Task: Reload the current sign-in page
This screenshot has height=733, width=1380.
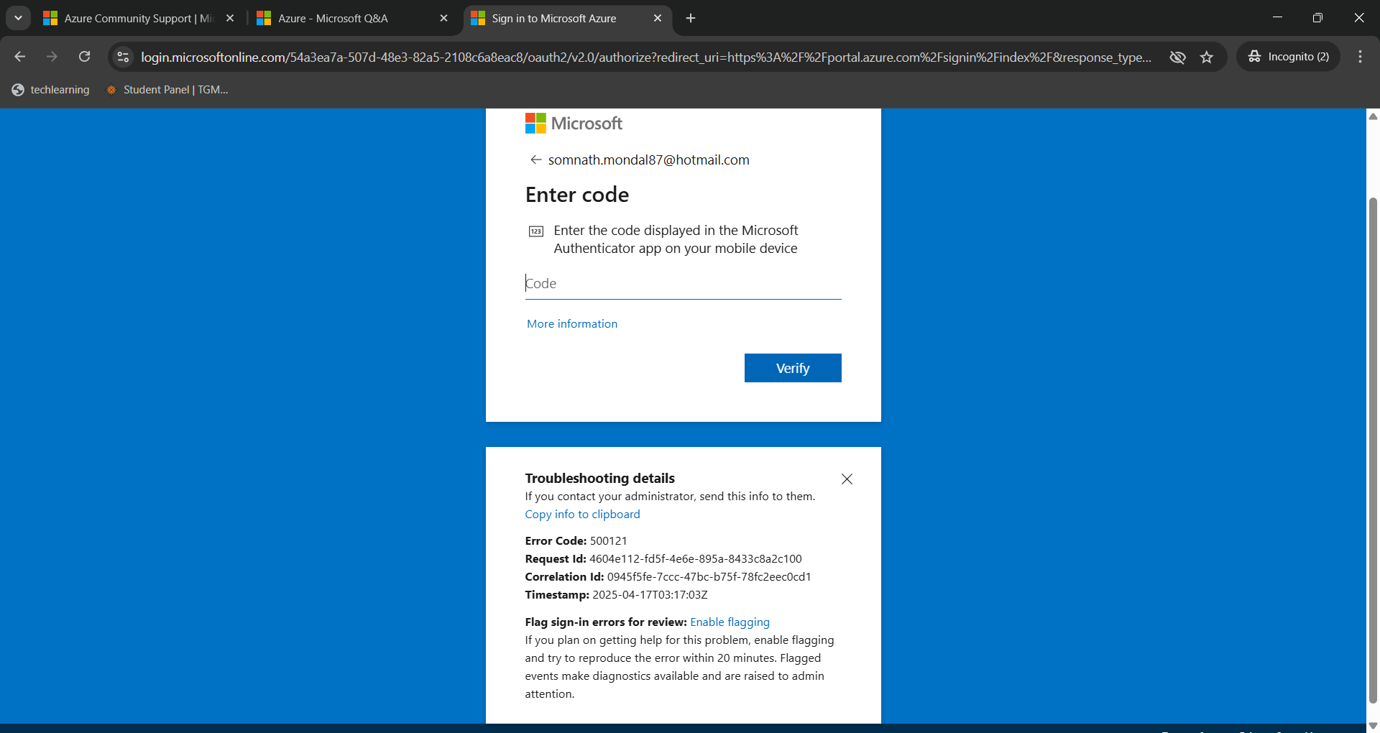Action: [x=84, y=57]
